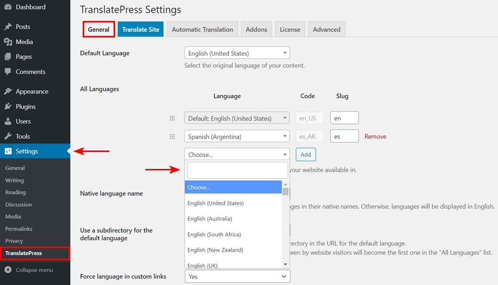The image size is (498, 285).
Task: Click the es_AR code field
Action: pyautogui.click(x=309, y=136)
